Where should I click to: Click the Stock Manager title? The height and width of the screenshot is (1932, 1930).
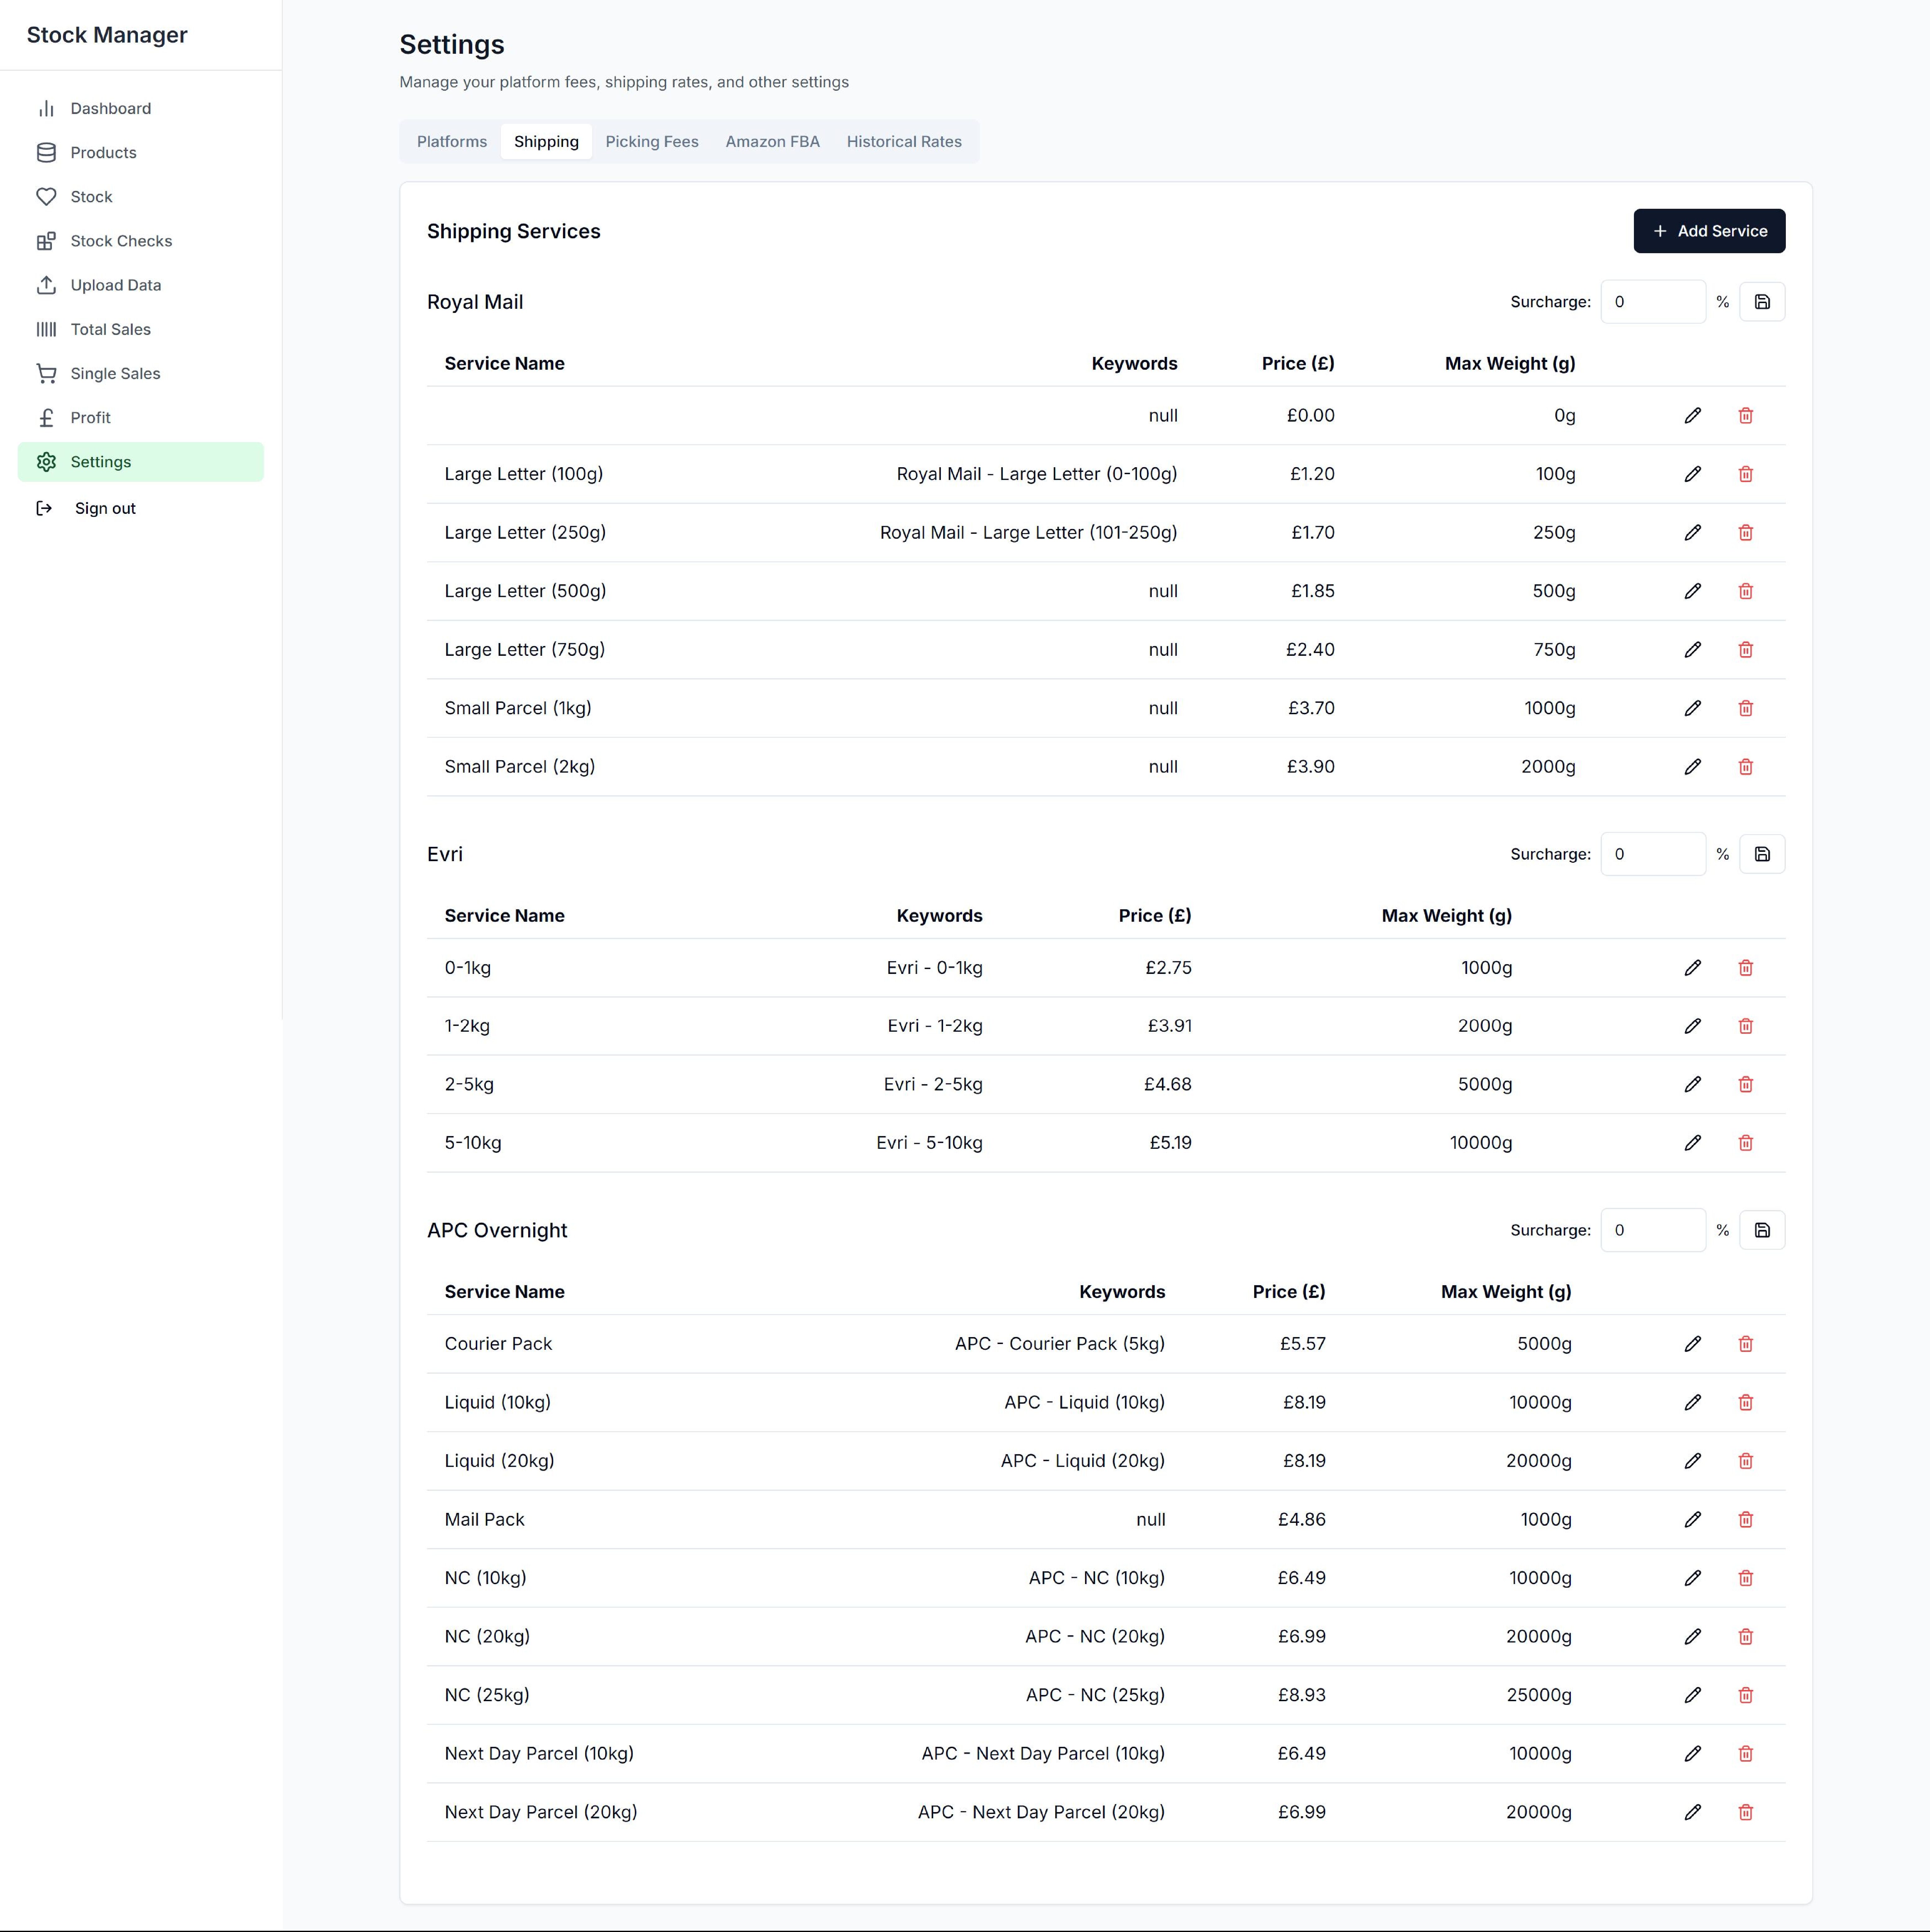pyautogui.click(x=107, y=35)
